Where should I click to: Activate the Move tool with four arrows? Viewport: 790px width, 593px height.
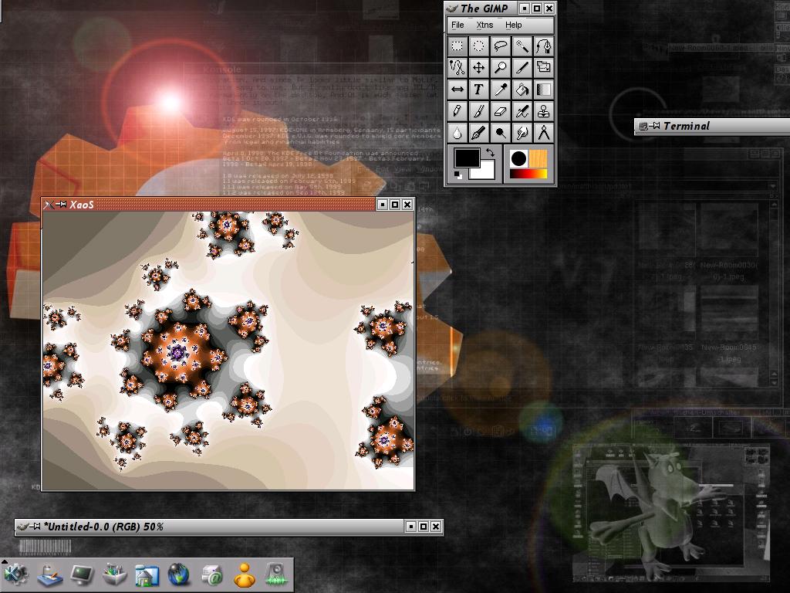tap(478, 68)
